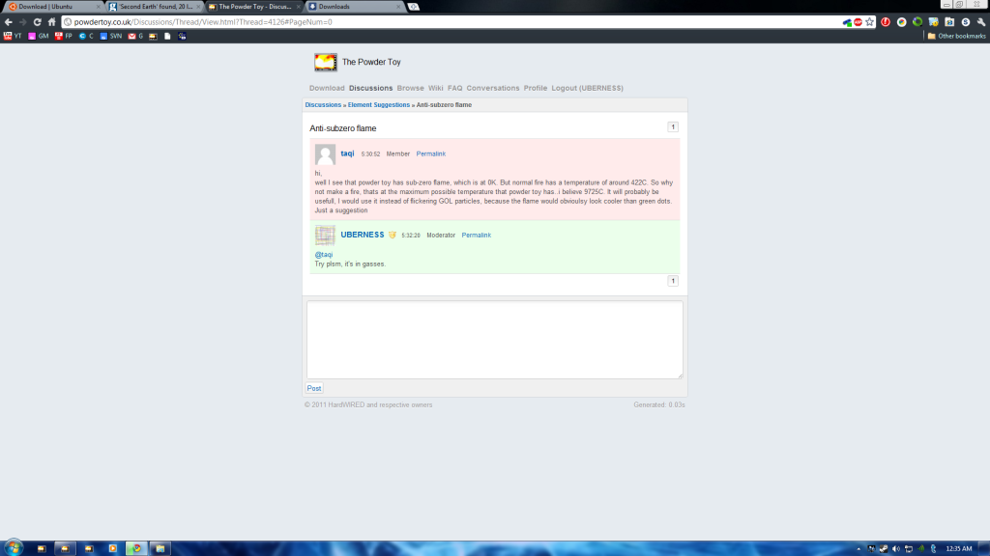The width and height of the screenshot is (990, 556).
Task: Click the Post button
Action: [x=314, y=388]
